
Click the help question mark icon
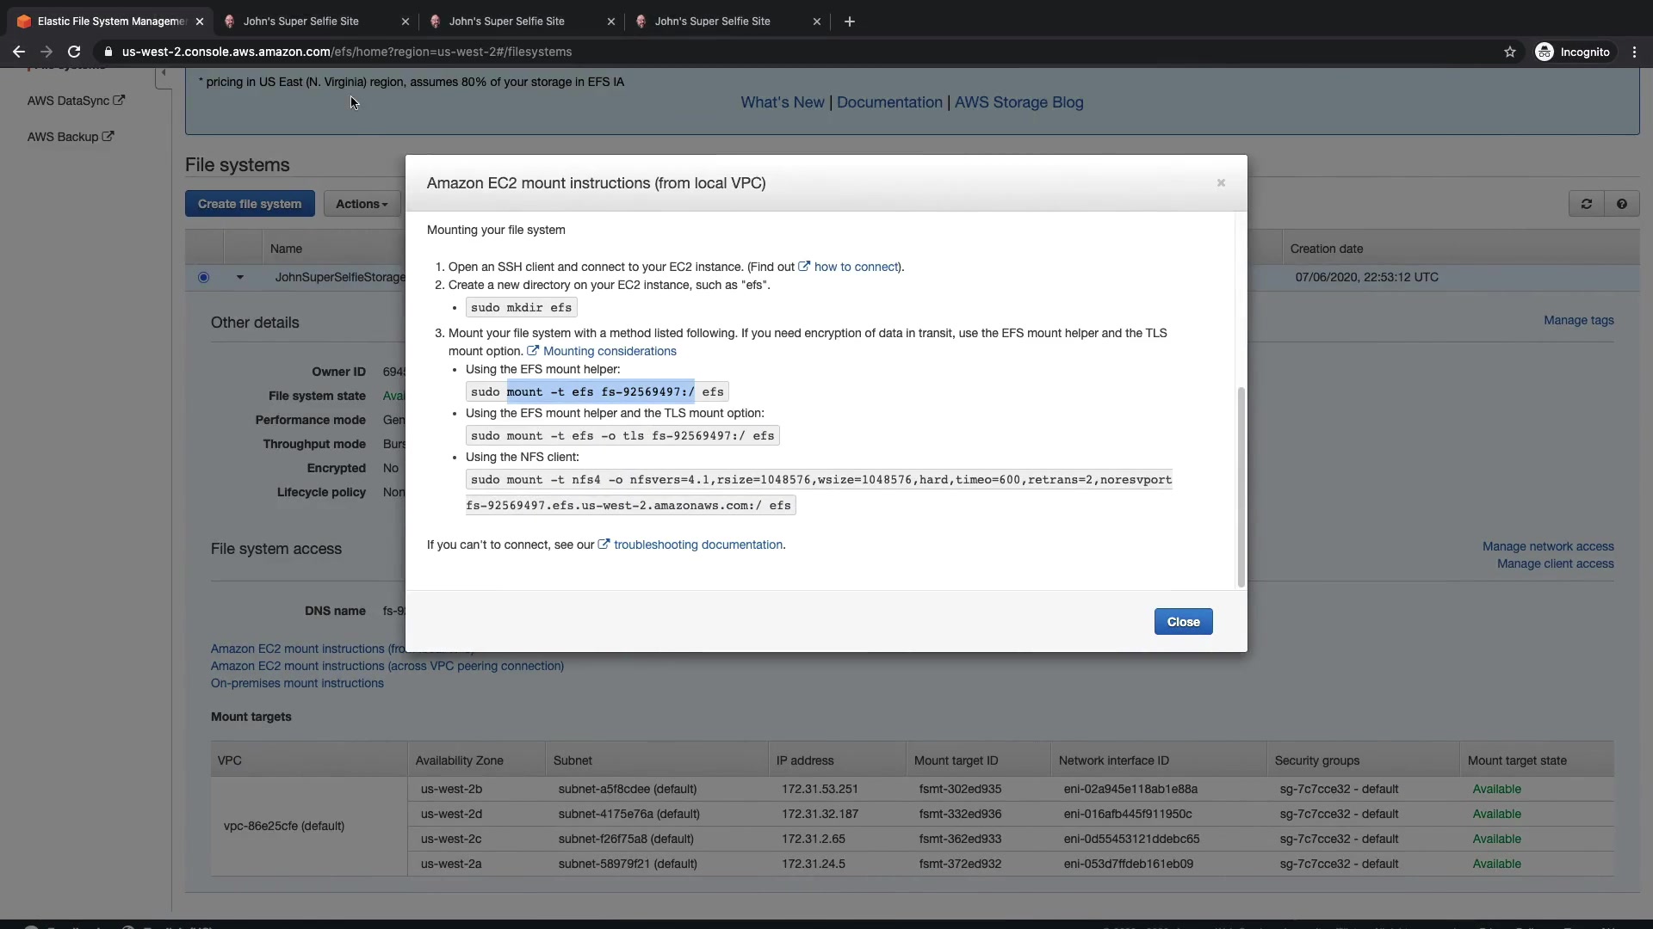pos(1621,204)
